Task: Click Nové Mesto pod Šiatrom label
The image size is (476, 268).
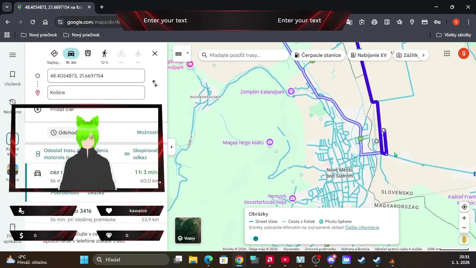Action: tap(339, 173)
